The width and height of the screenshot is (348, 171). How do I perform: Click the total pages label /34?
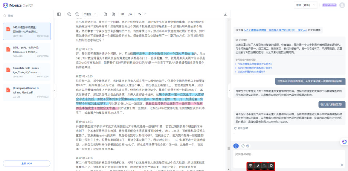tap(130, 14)
